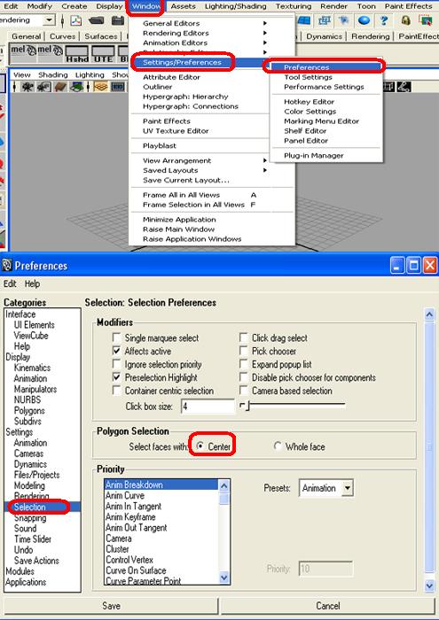Click the Save button
Image resolution: width=439 pixels, height=620 pixels.
111,606
